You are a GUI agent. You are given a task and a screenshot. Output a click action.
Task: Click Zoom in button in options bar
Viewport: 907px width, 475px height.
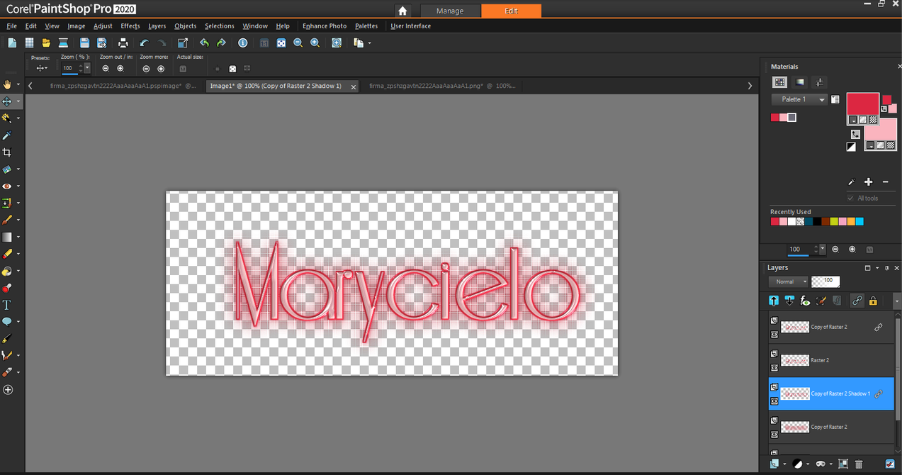tap(120, 69)
